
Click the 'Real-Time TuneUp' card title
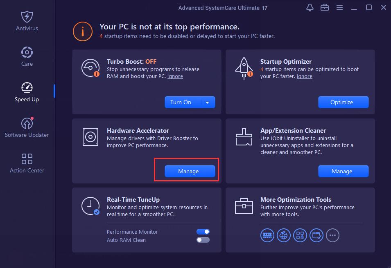133,199
